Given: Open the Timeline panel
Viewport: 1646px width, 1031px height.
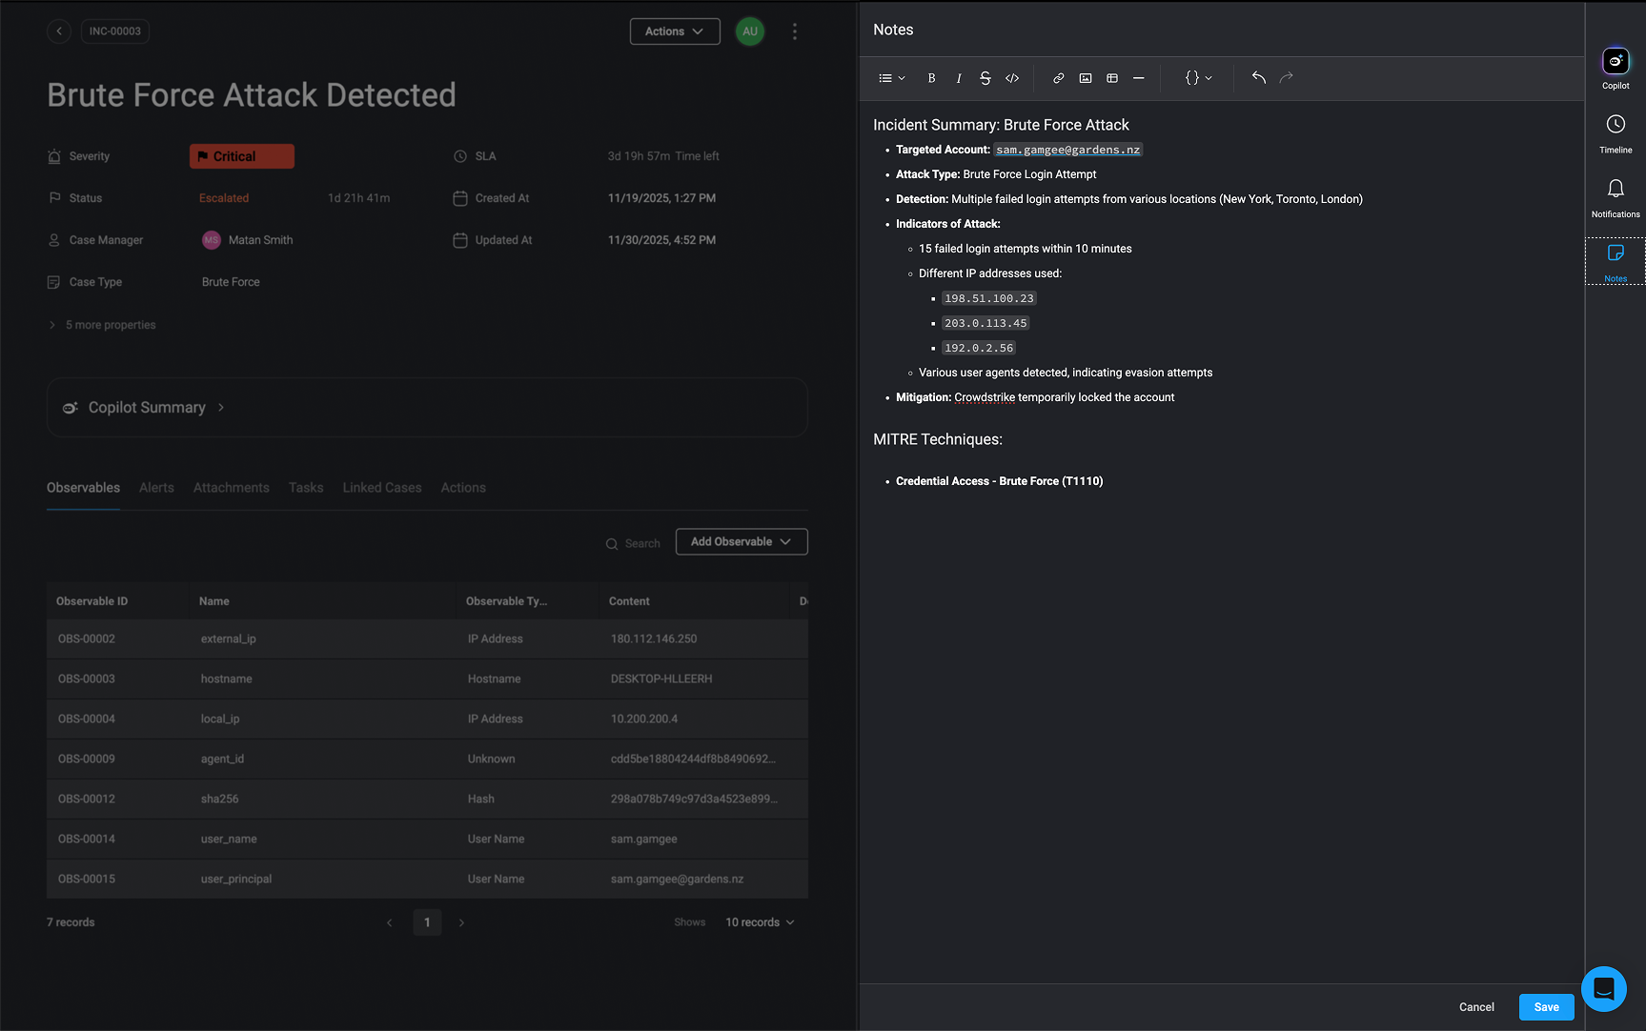Looking at the screenshot, I should click(1615, 132).
